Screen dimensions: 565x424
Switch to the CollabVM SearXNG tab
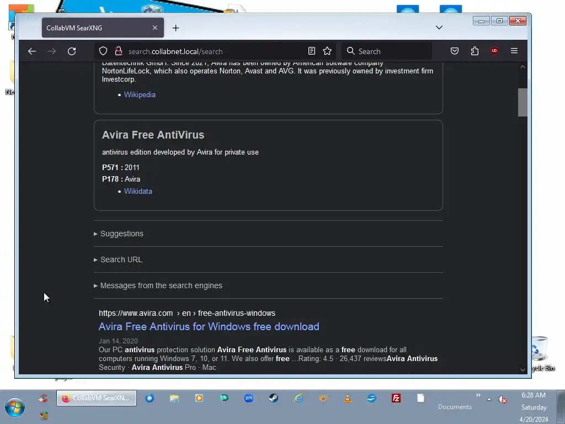coord(103,28)
